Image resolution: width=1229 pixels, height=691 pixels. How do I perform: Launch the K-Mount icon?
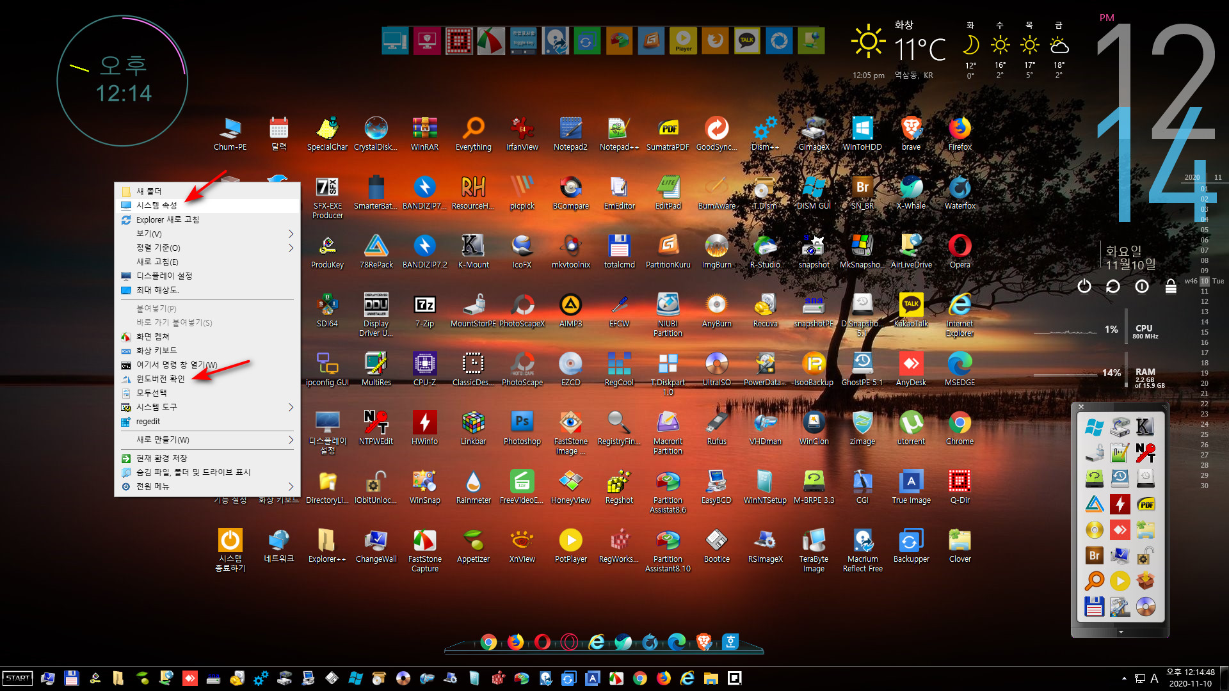click(473, 251)
